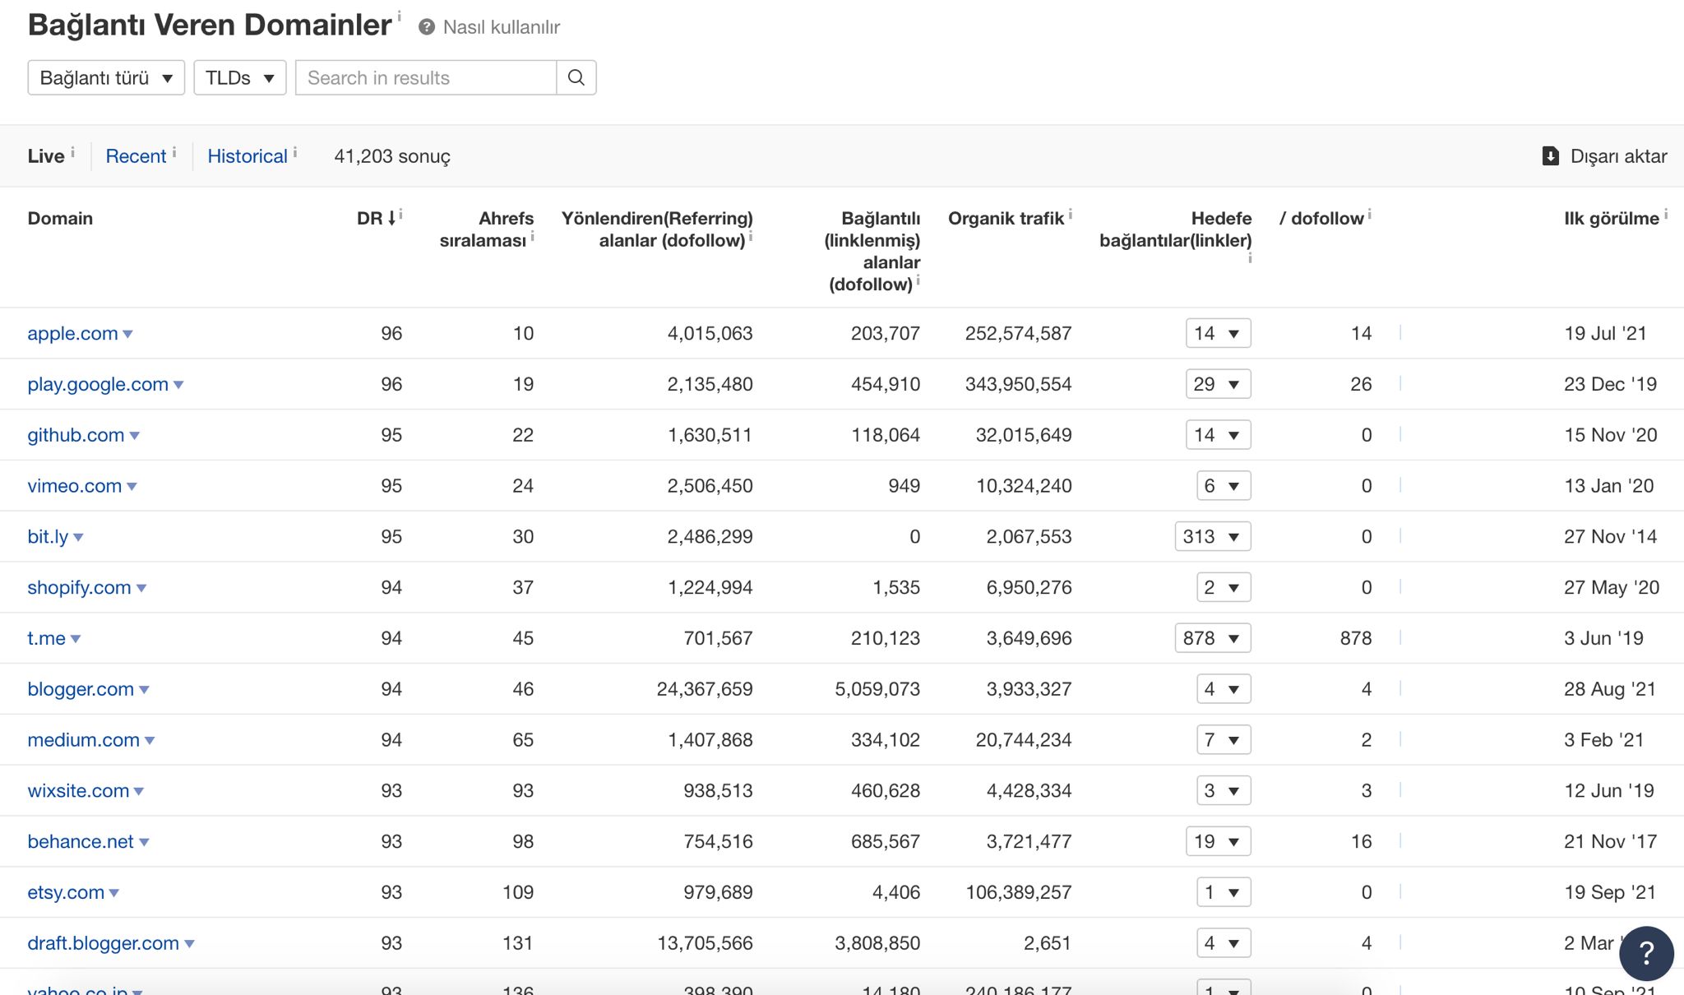Expand etsy.com links dropdown showing 1
This screenshot has width=1684, height=995.
click(1224, 892)
